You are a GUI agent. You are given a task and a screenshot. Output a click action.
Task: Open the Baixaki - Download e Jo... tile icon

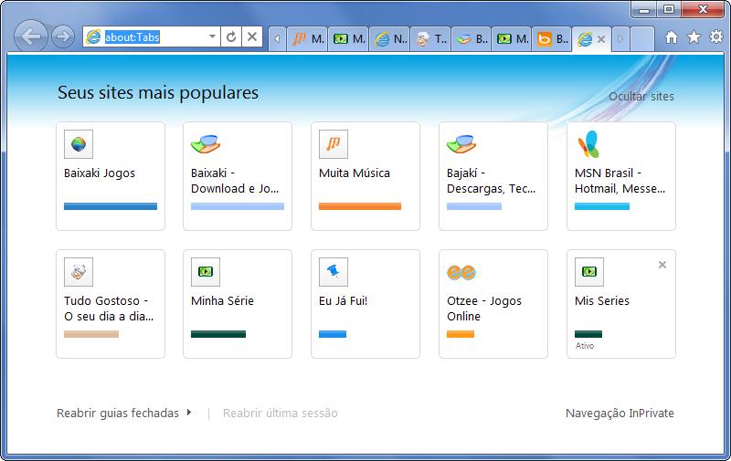206,144
